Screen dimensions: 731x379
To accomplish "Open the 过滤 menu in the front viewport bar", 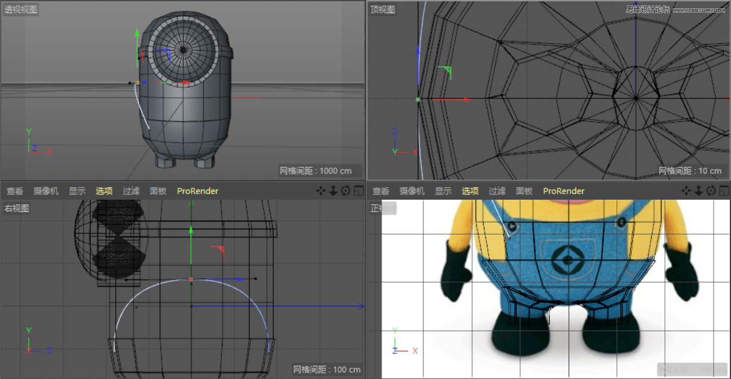I will [x=497, y=191].
